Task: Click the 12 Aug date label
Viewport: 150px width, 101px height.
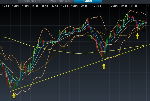Action: pyautogui.click(x=97, y=6)
